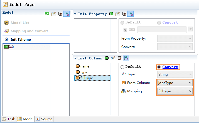199x123 pixels.
Task: Select the Default radio button in Init Column
Action: (122, 67)
